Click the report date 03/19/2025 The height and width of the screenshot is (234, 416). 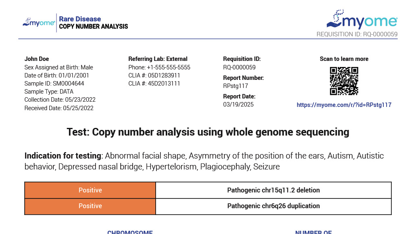coord(238,104)
